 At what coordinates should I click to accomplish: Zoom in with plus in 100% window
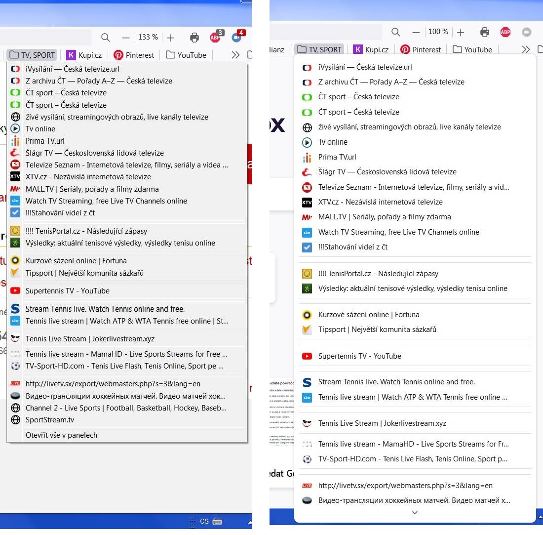[460, 32]
